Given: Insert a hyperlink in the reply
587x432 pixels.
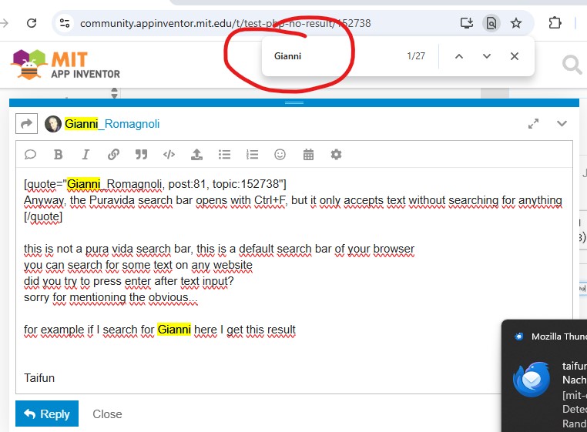Looking at the screenshot, I should click(x=113, y=154).
